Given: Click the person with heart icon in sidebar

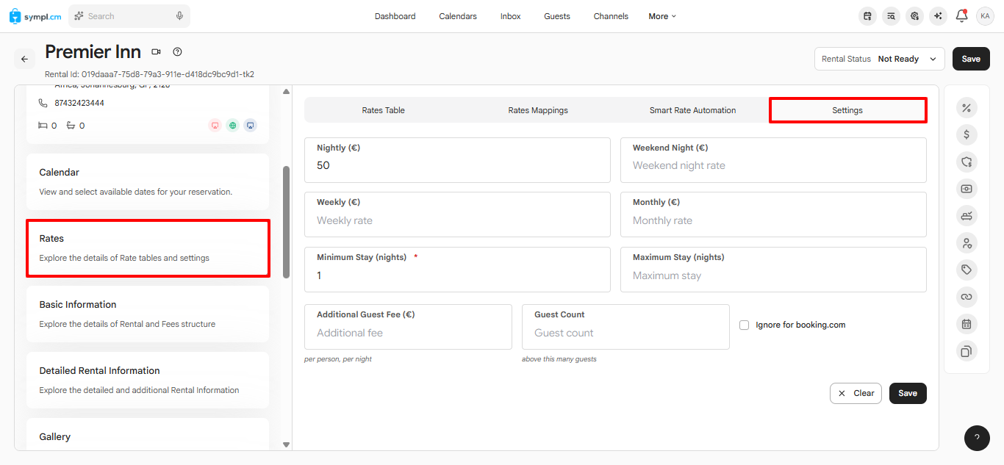Looking at the screenshot, I should [x=967, y=242].
